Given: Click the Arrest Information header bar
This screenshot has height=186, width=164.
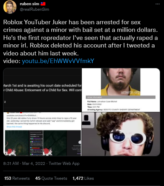Looking at the screenshot, I should [x=121, y=97].
